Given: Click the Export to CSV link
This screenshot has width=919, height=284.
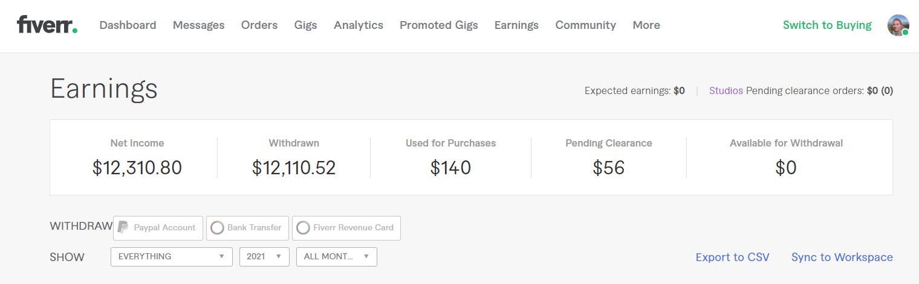Looking at the screenshot, I should pos(732,257).
